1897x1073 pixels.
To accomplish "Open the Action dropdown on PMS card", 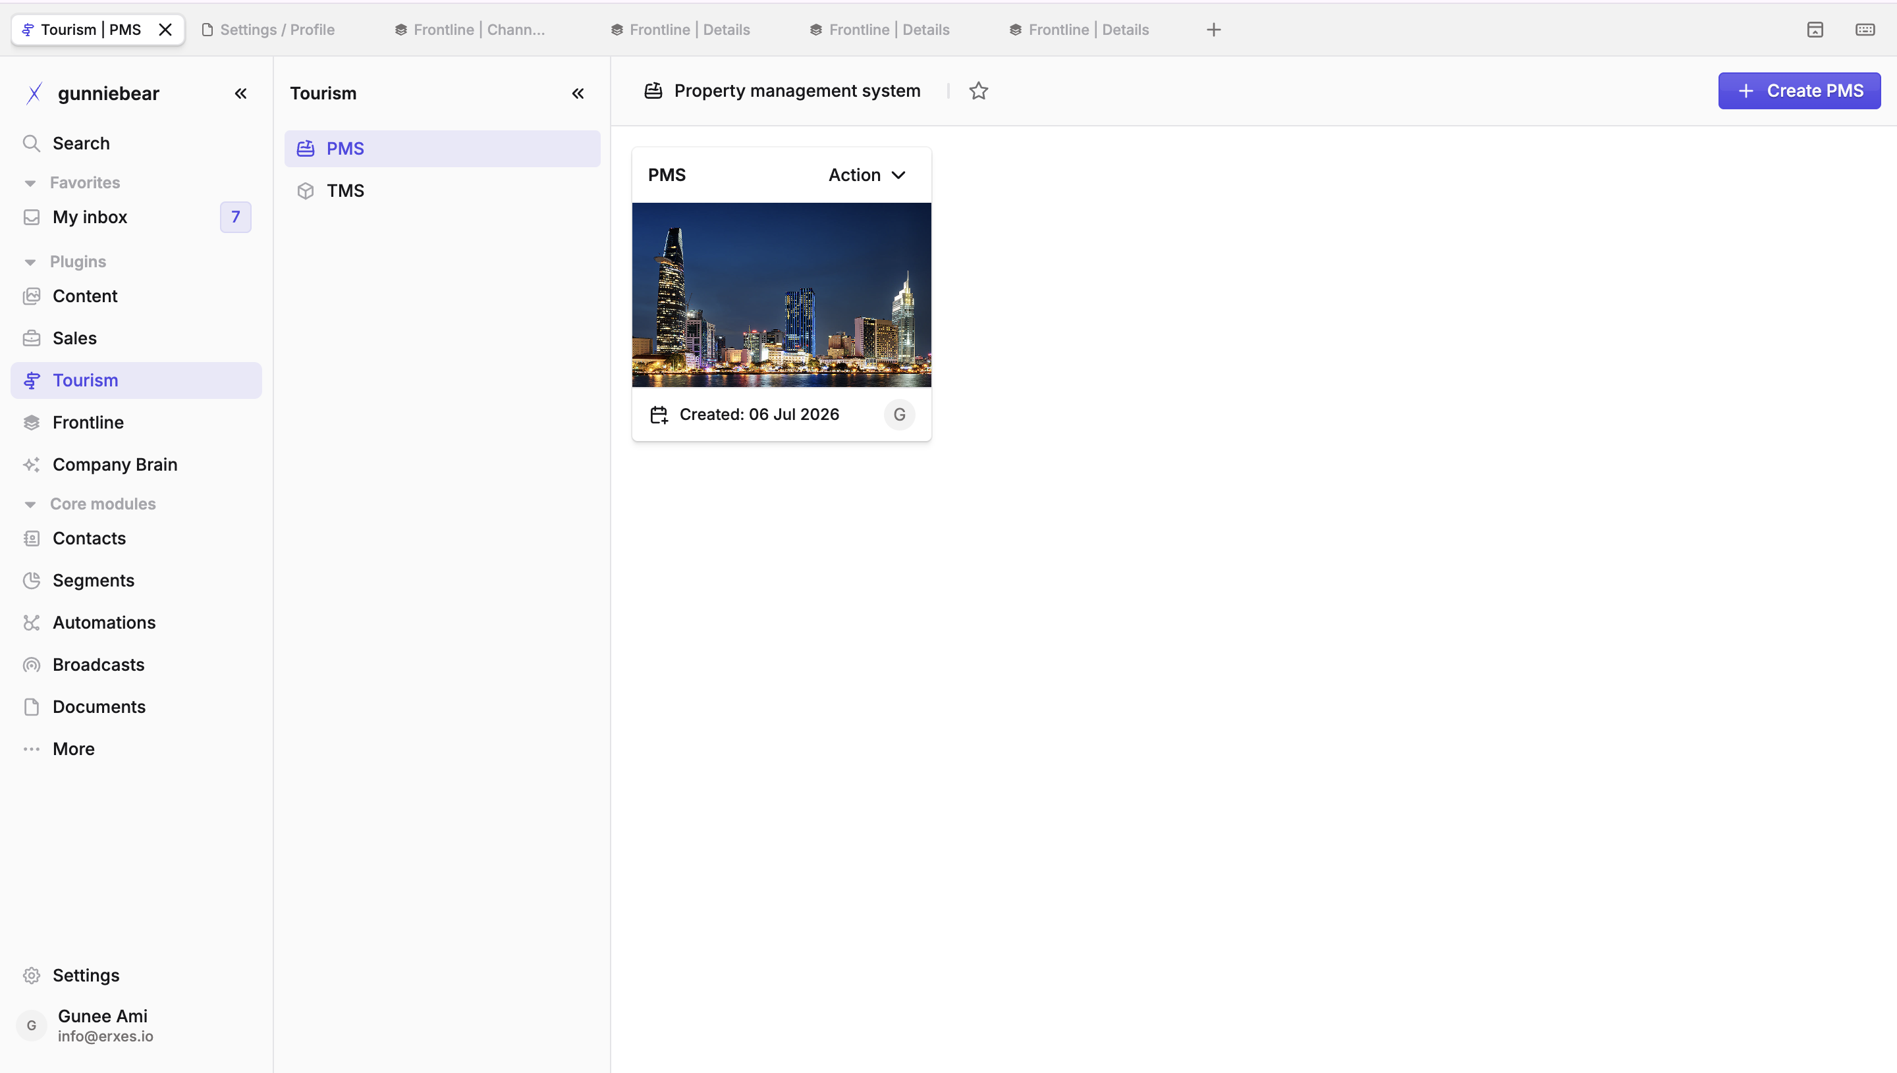I will (867, 174).
